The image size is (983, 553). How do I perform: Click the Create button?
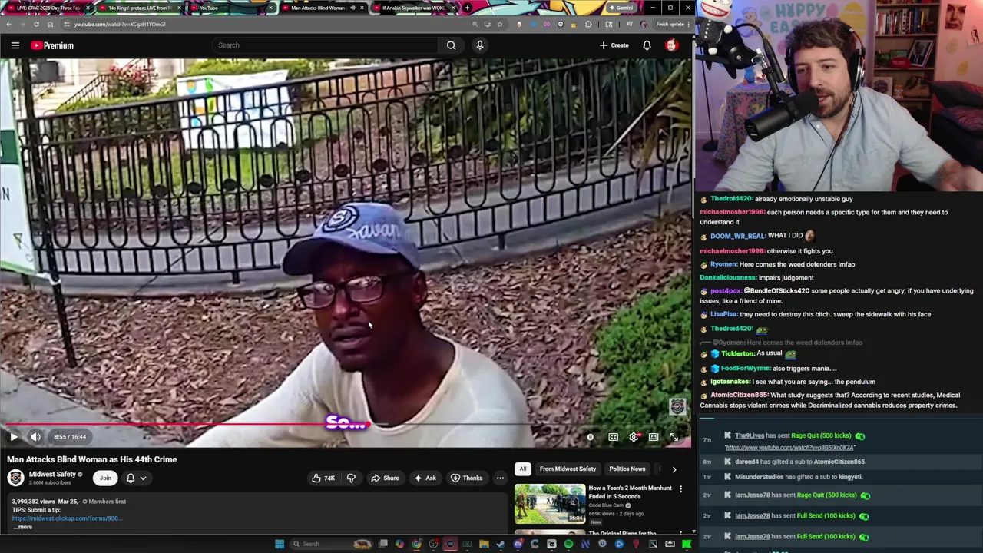pos(614,45)
